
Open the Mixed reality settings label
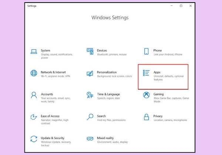(105, 138)
